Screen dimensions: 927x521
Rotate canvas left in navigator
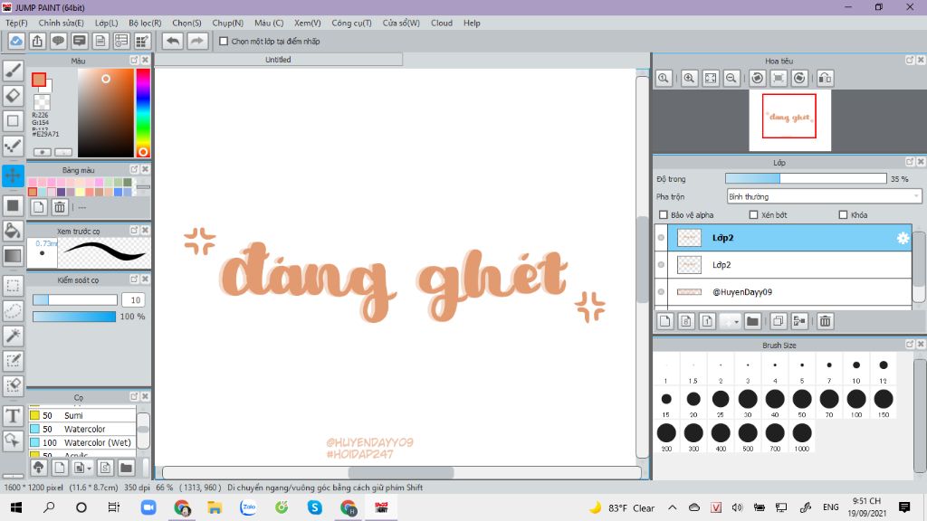[x=758, y=78]
